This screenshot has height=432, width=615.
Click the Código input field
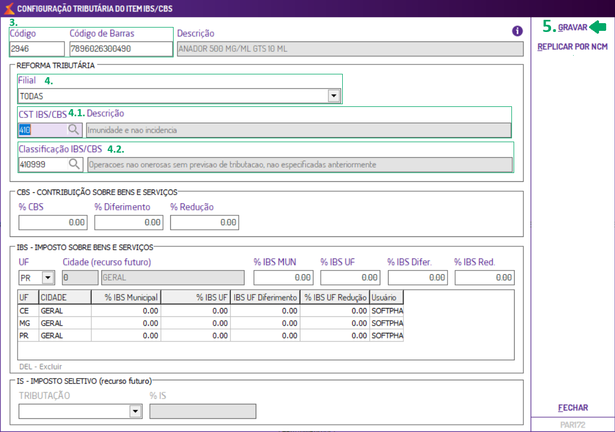[37, 49]
